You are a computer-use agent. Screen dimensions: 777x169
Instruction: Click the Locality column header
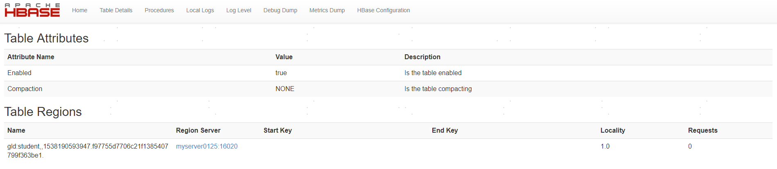tap(612, 130)
